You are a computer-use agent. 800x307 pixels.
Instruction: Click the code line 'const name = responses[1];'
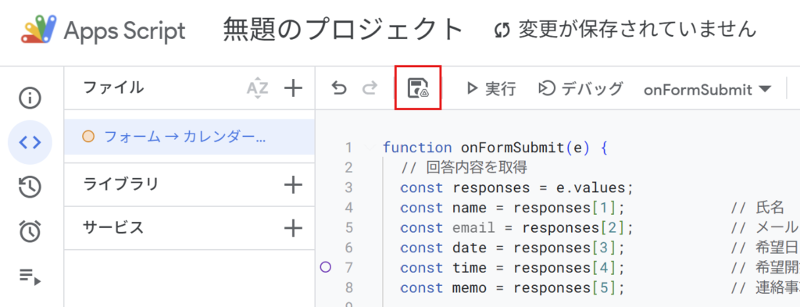pyautogui.click(x=512, y=208)
